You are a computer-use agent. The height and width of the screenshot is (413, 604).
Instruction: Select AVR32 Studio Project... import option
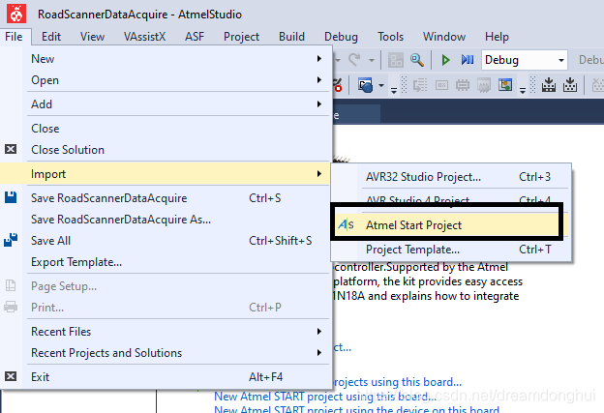[451, 176]
